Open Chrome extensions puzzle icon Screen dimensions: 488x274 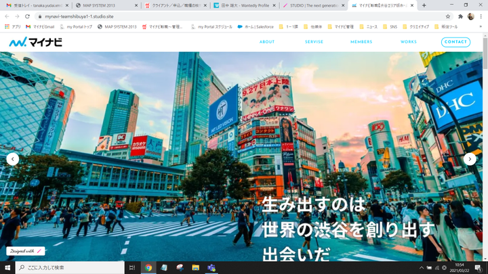click(x=460, y=16)
